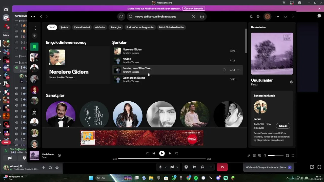
Task: Filter by Müzik Türleri ve Modlar
Action: [x=172, y=27]
